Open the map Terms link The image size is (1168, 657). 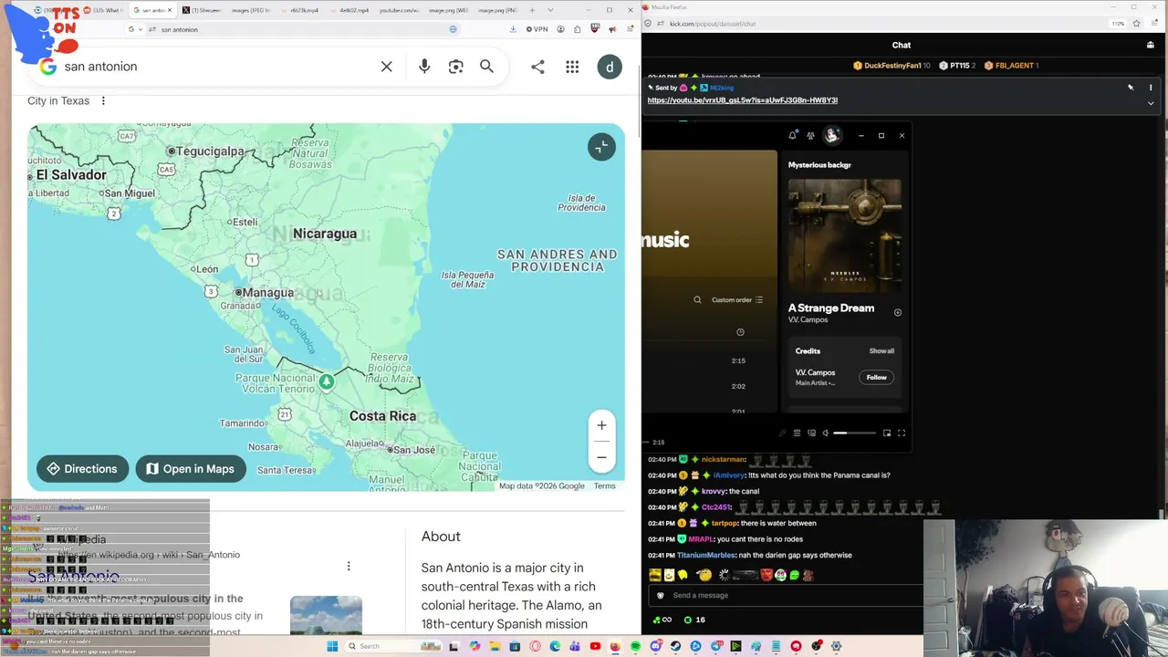point(605,486)
